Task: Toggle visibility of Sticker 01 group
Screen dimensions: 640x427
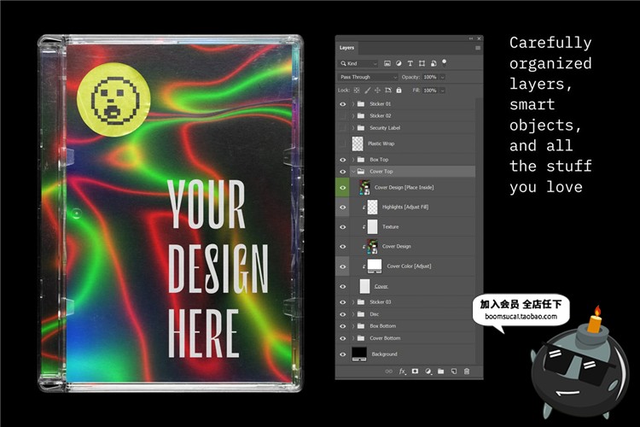Action: click(343, 103)
